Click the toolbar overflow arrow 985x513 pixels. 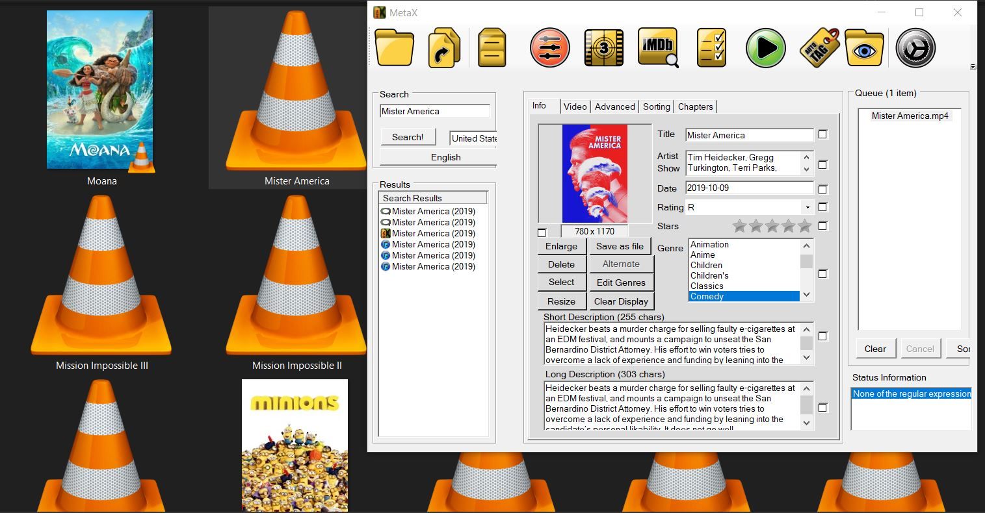point(973,67)
